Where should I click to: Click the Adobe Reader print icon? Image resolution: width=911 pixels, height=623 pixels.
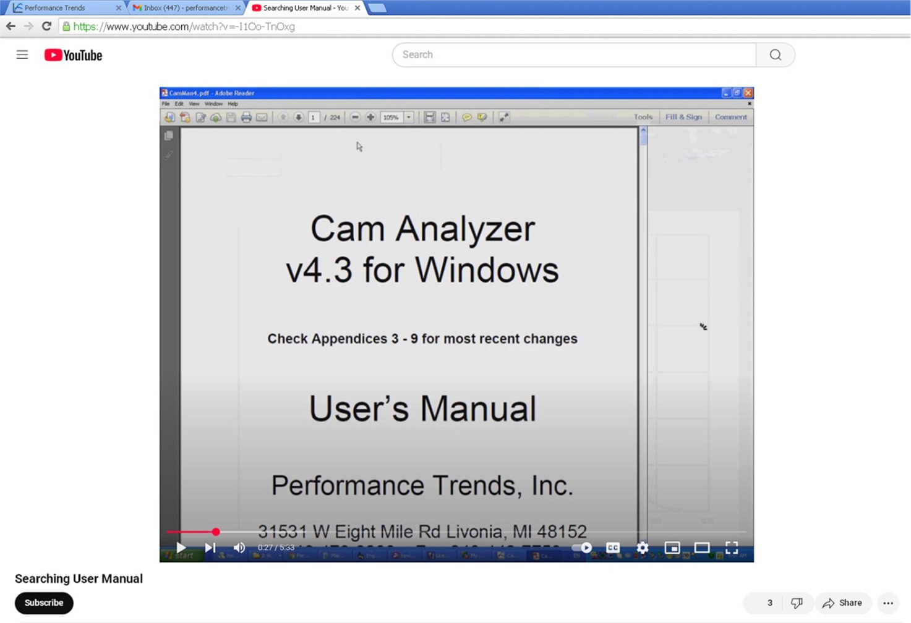(246, 117)
